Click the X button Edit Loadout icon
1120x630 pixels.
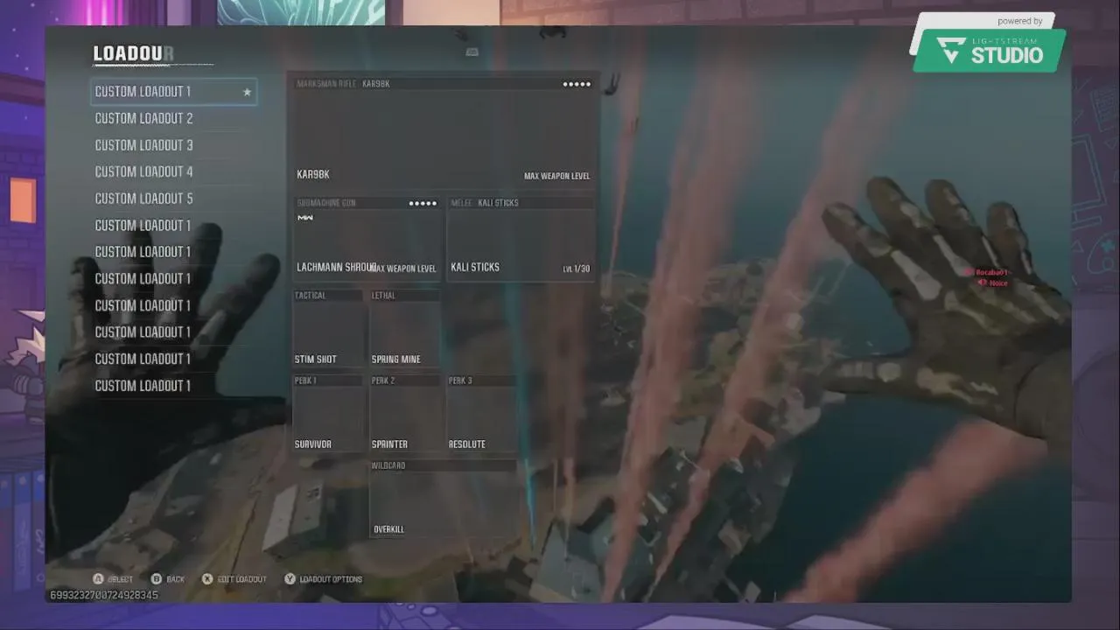point(207,579)
